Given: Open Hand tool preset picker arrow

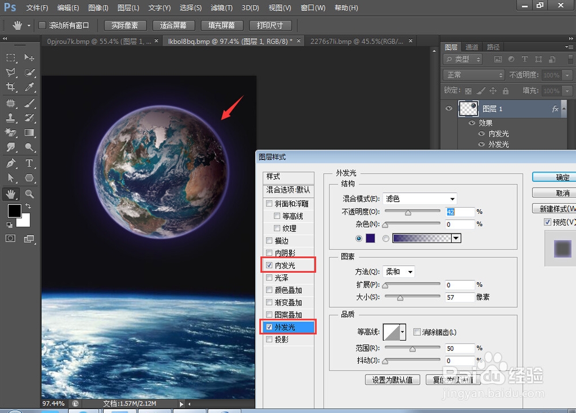Looking at the screenshot, I should [29, 26].
